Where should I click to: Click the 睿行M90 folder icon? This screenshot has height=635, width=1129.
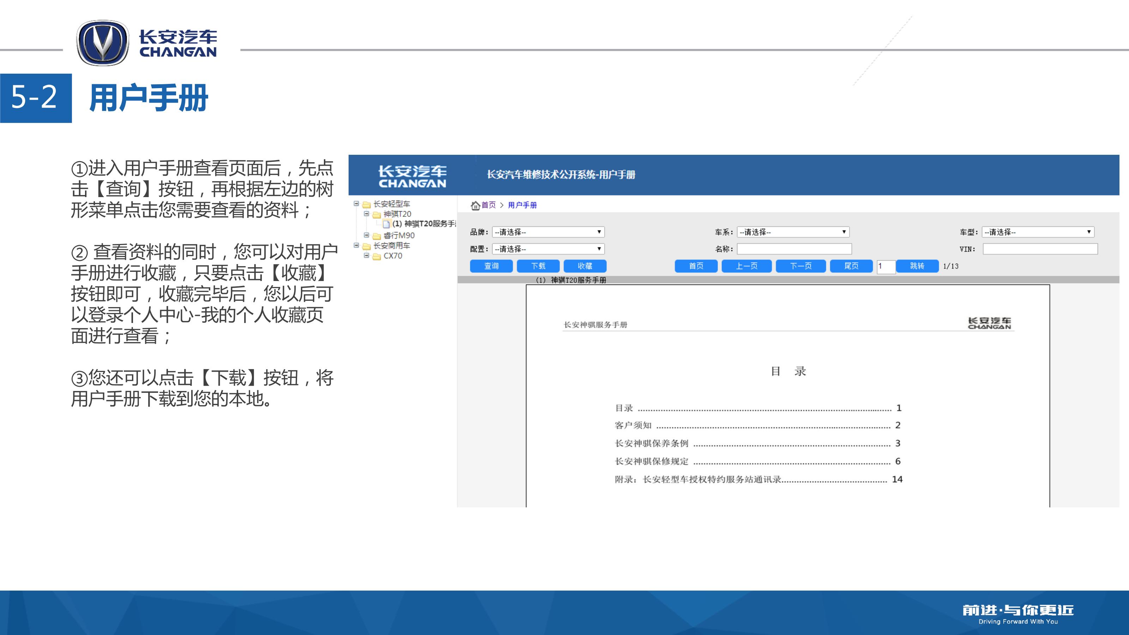[376, 236]
